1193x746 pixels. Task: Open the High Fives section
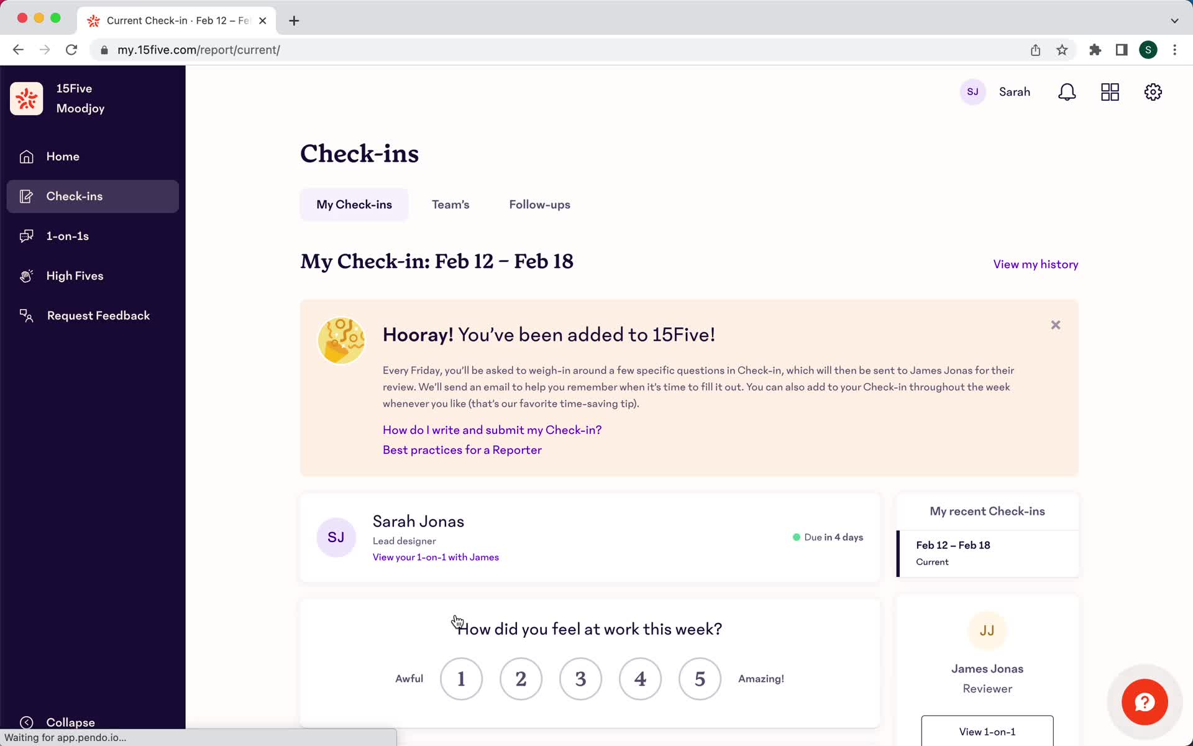click(x=75, y=275)
